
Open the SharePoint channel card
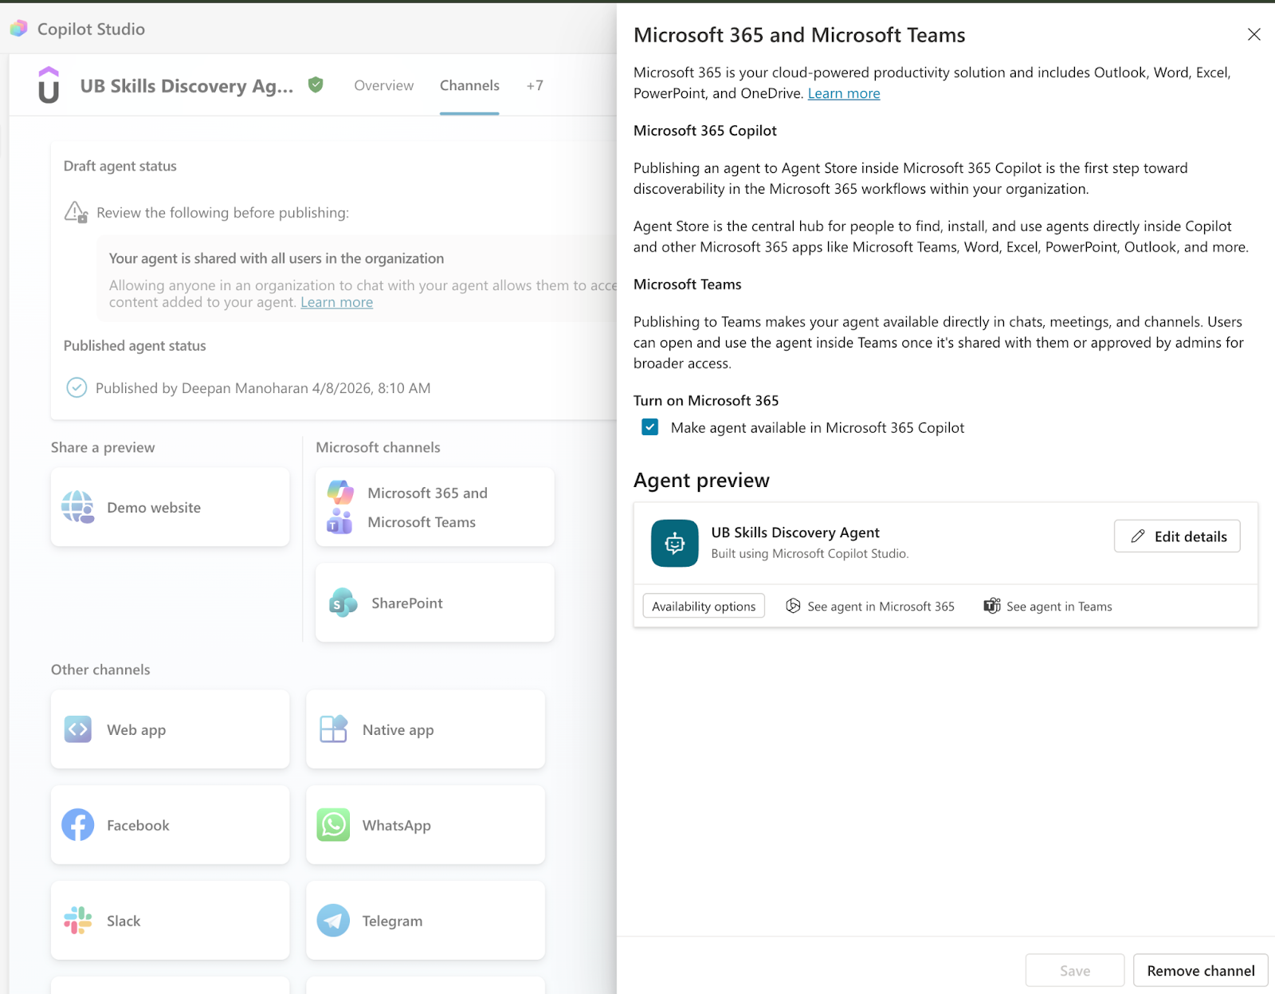pos(435,603)
